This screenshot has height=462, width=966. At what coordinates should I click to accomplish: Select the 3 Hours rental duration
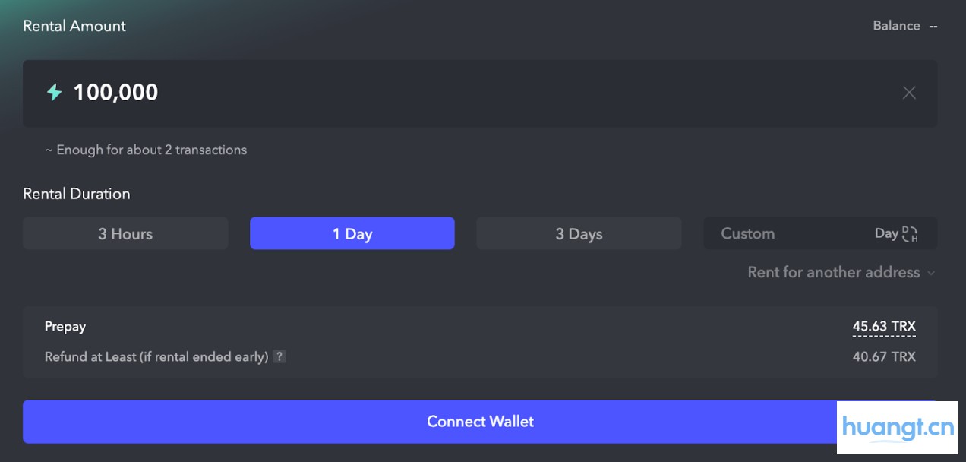[x=125, y=234]
